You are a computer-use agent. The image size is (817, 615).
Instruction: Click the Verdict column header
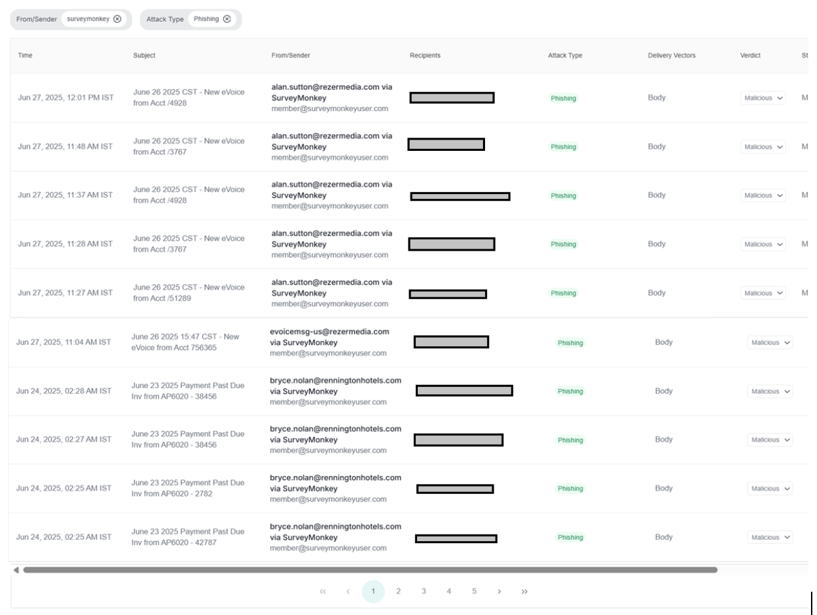point(750,55)
